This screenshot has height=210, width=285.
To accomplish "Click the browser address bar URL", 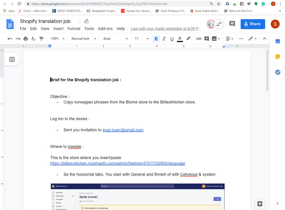I will (x=99, y=4).
